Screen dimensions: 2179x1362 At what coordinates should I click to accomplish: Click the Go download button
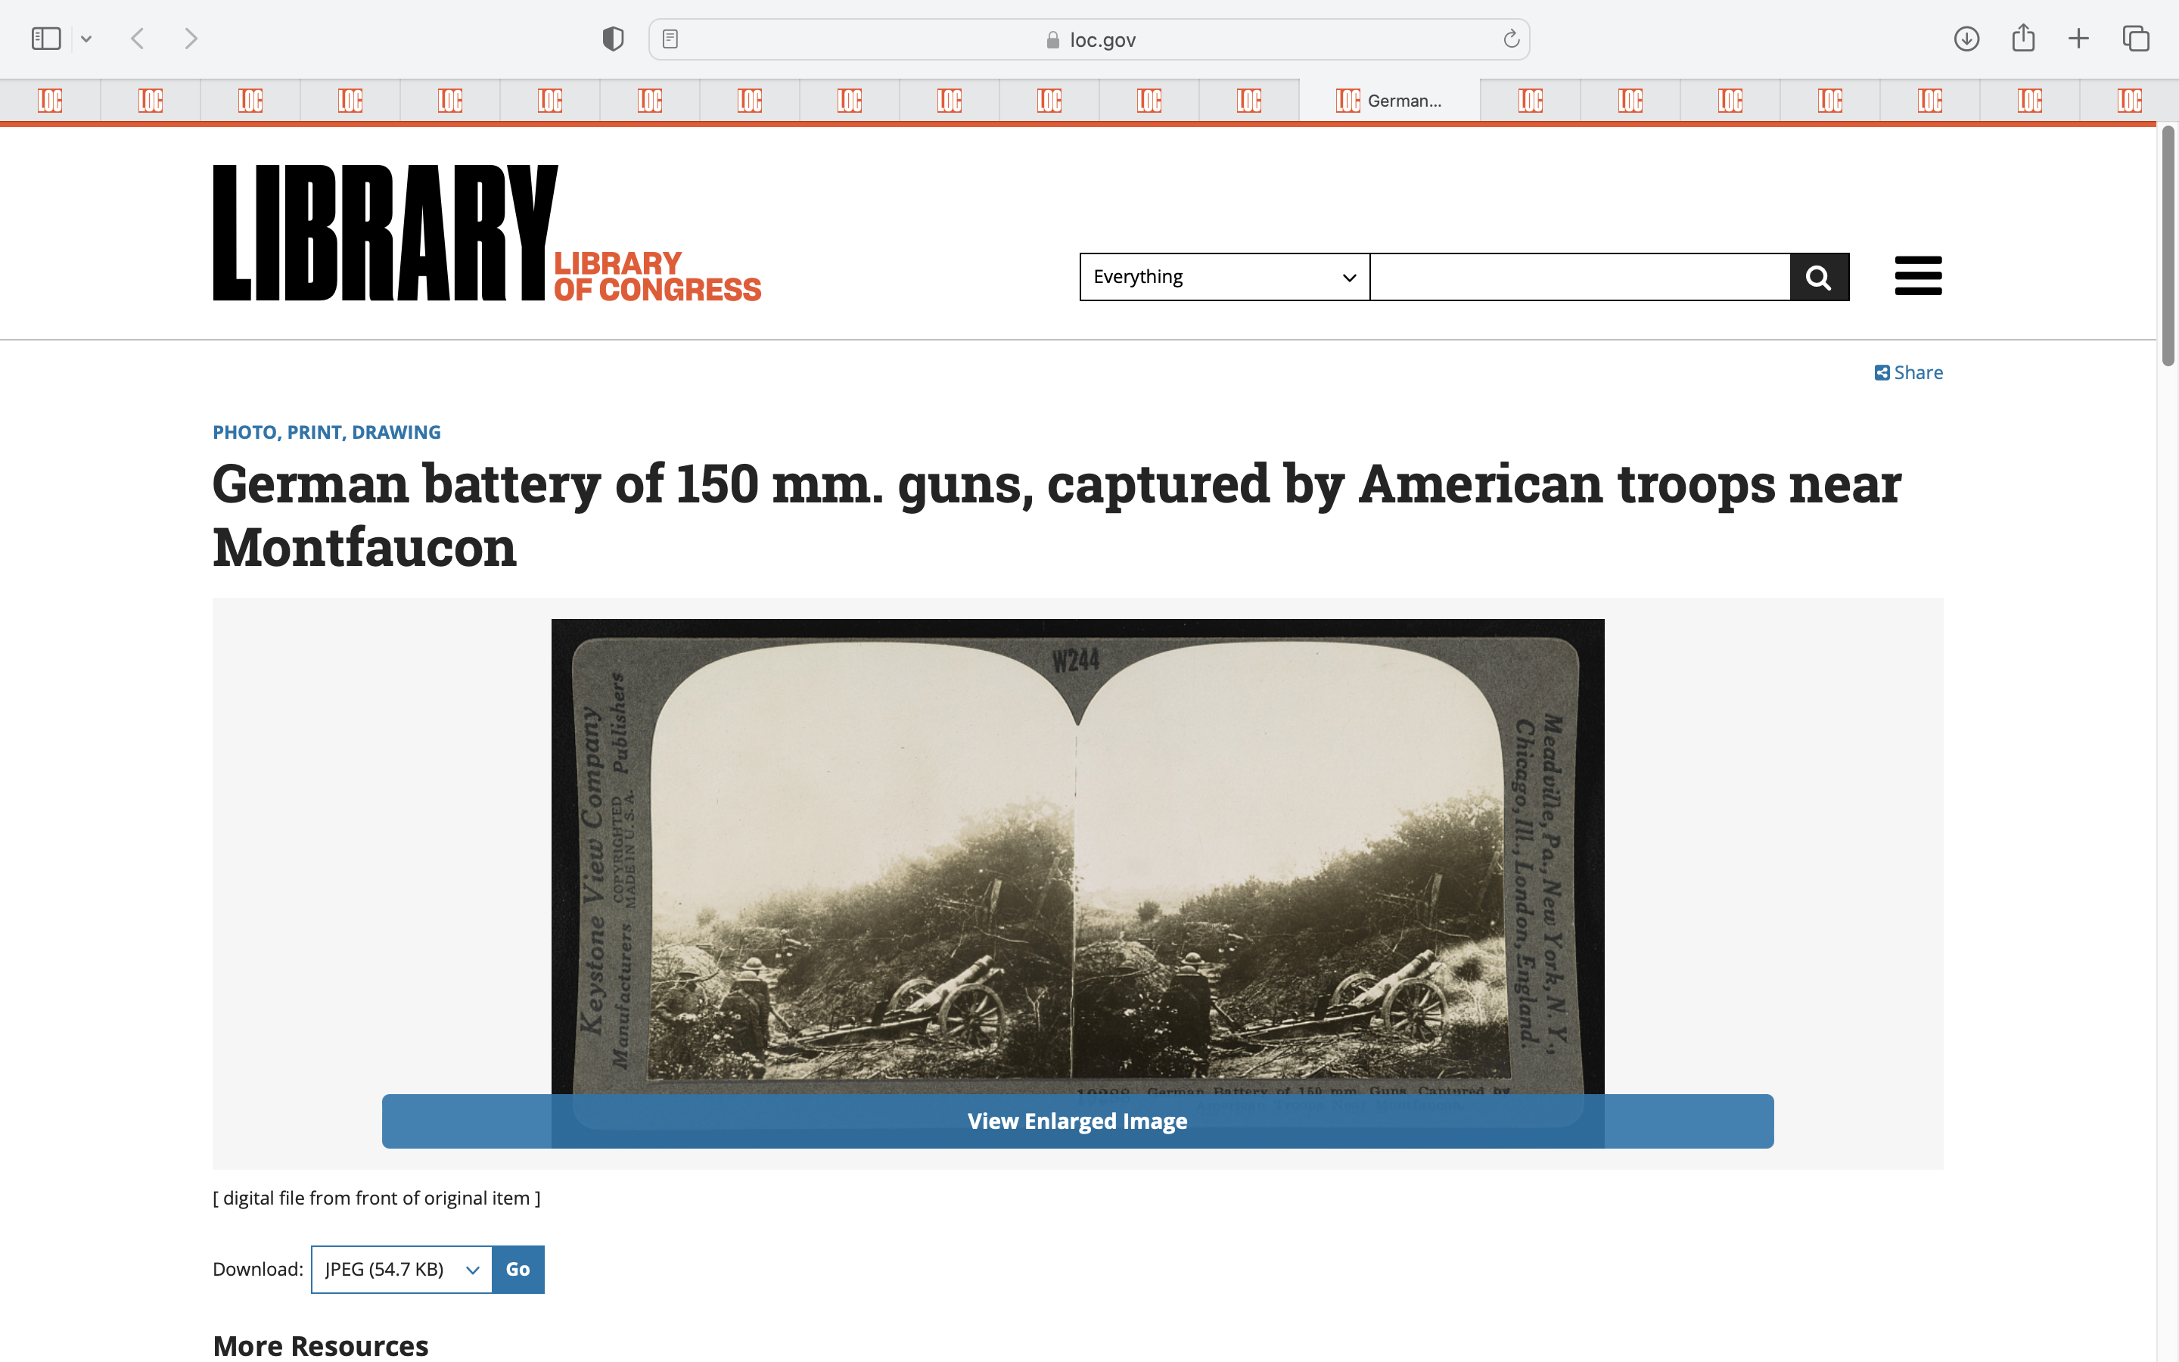coord(518,1269)
